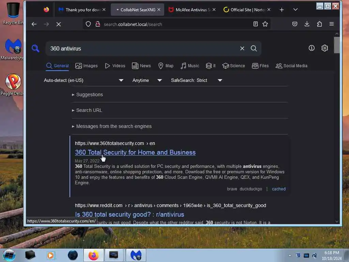
Task: Show site security lock information
Action: (x=98, y=24)
